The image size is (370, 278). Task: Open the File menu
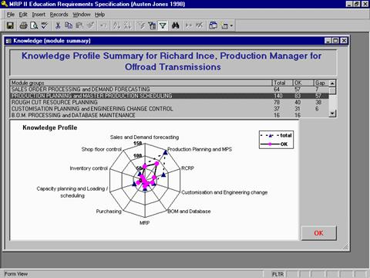click(x=11, y=15)
